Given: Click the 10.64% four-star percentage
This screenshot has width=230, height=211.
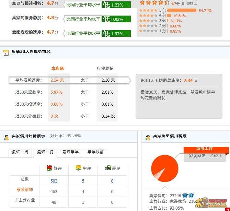Looking at the screenshot, I should click(180, 16).
